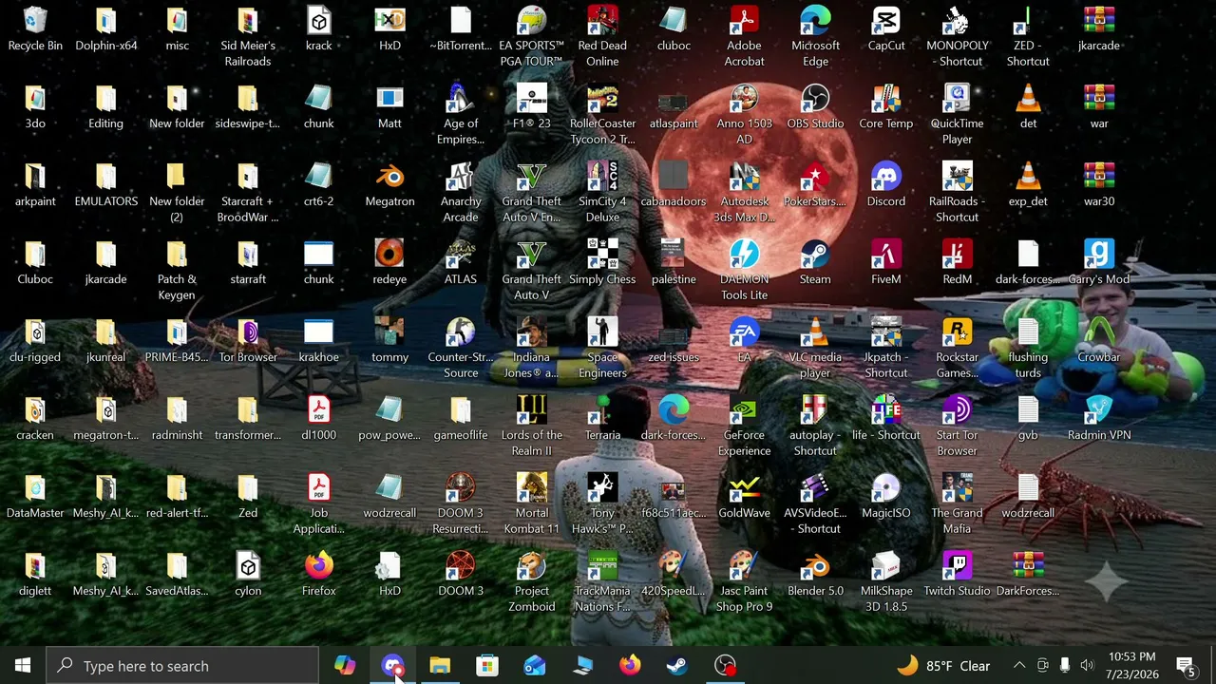Launch CapCut from the desktop
Viewport: 1216px width, 684px height.
(x=886, y=29)
